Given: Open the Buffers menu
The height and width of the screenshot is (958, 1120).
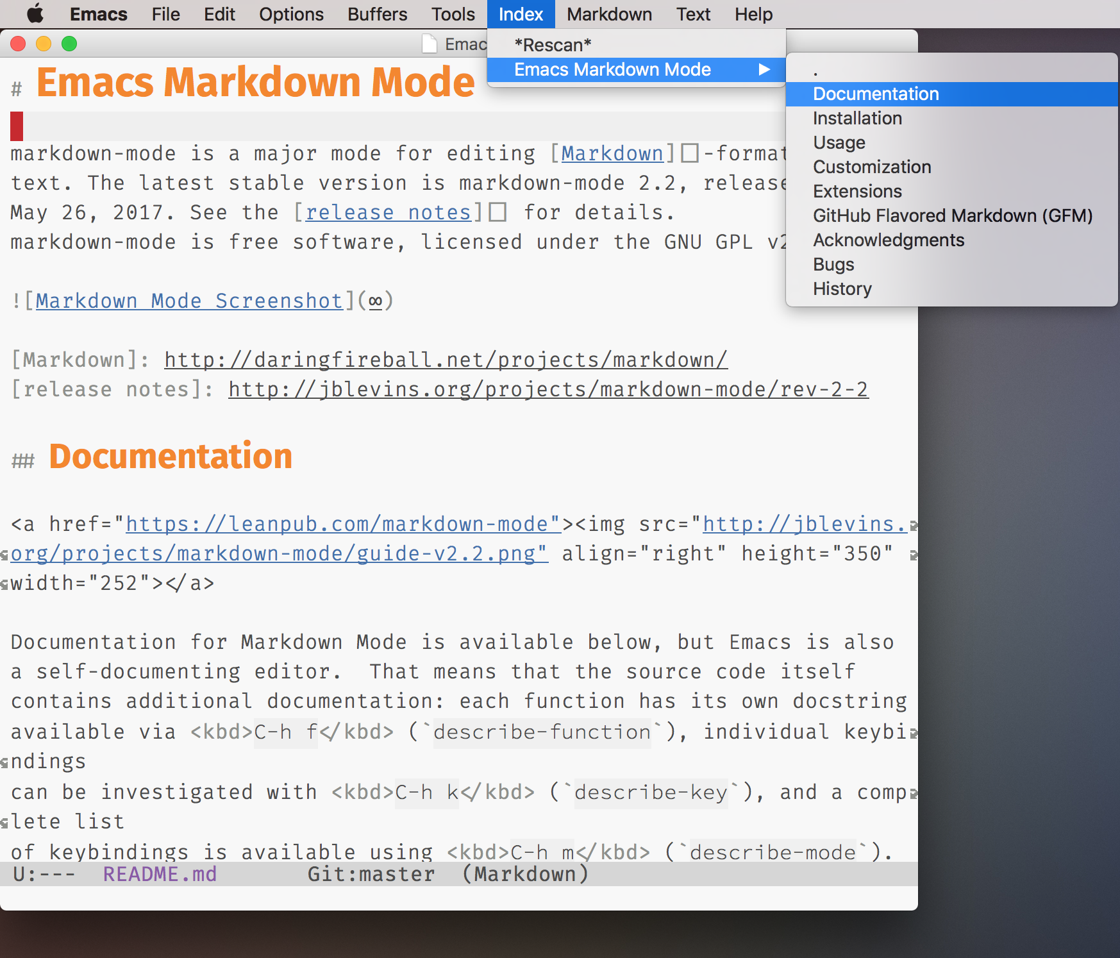Looking at the screenshot, I should (x=377, y=13).
